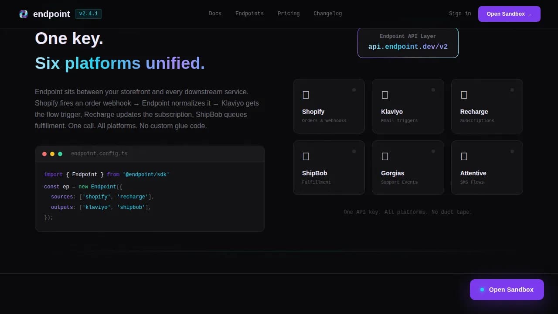Click Sign in link

click(460, 14)
